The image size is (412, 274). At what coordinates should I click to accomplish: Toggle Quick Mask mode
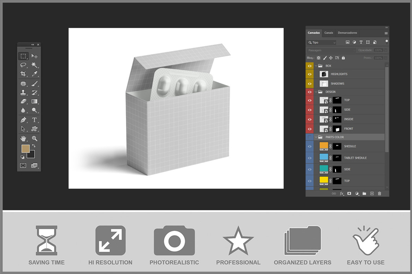[x=23, y=165]
